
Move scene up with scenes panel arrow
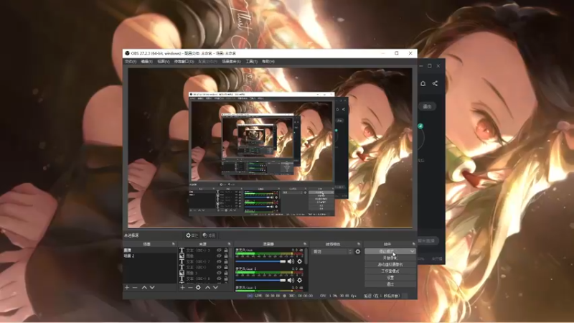(x=144, y=288)
